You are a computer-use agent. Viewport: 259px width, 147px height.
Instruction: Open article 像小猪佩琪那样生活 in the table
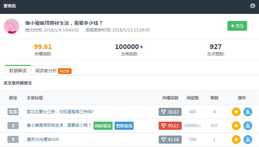(x=59, y=126)
